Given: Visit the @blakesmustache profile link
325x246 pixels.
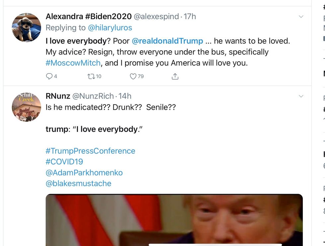Looking at the screenshot, I should [x=78, y=184].
